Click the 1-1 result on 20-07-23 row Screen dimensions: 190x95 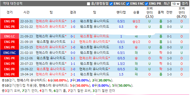73,64
